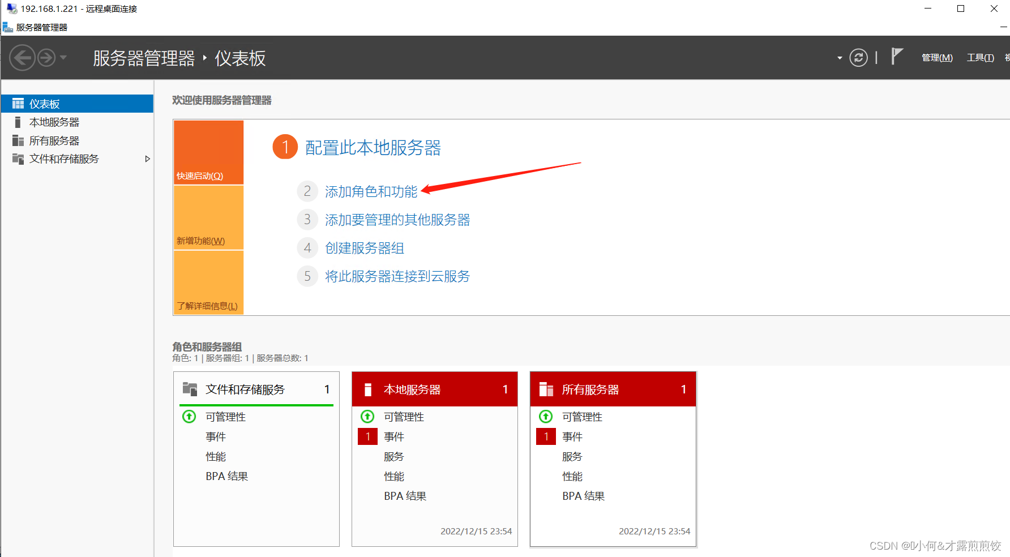Select 本地服务器 in the left navigation

click(x=77, y=122)
